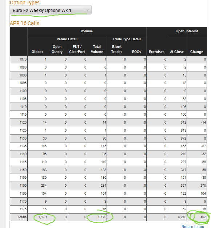The image size is (211, 228).
Task: Click Change value 59 for strike 1150
Action: (x=204, y=170)
